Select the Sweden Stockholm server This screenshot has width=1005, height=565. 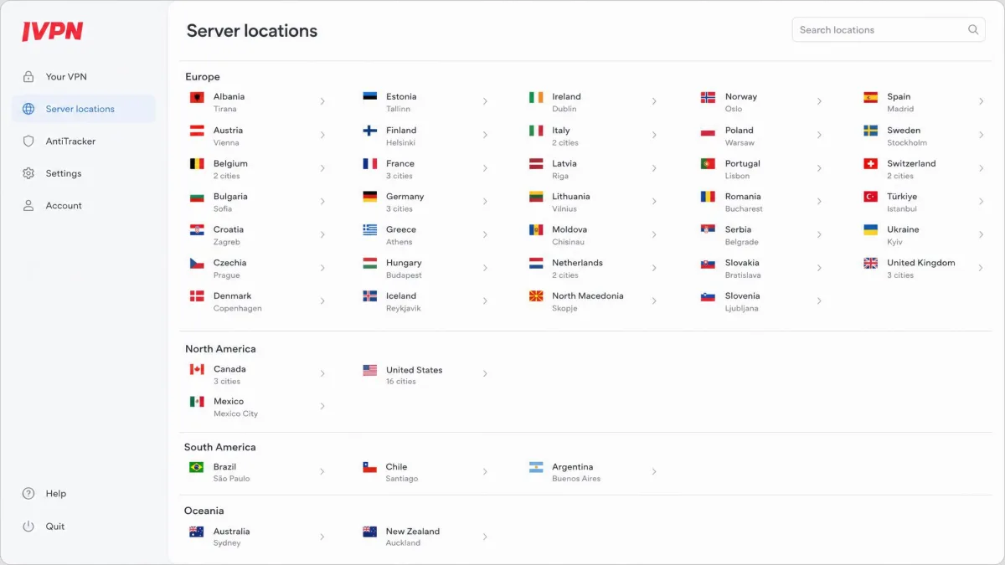point(924,136)
